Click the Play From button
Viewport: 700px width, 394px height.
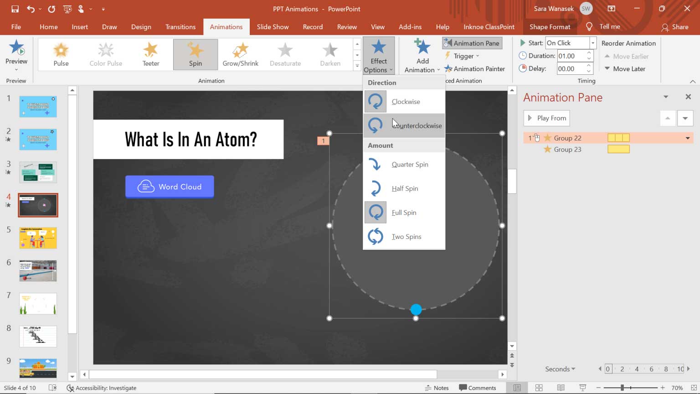(x=546, y=118)
